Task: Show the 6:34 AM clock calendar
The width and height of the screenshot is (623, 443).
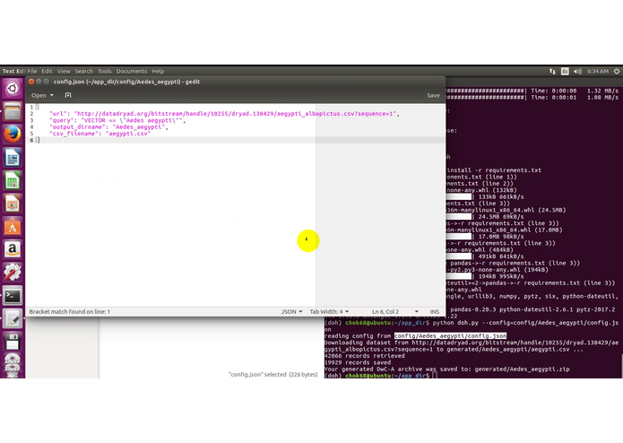Action: 598,71
